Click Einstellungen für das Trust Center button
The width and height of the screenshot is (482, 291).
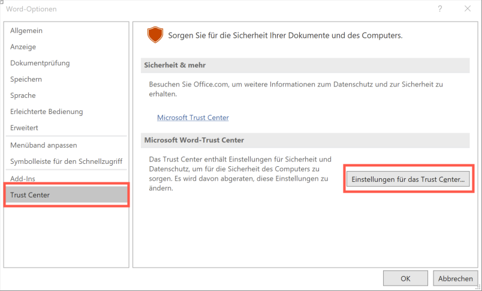408,179
